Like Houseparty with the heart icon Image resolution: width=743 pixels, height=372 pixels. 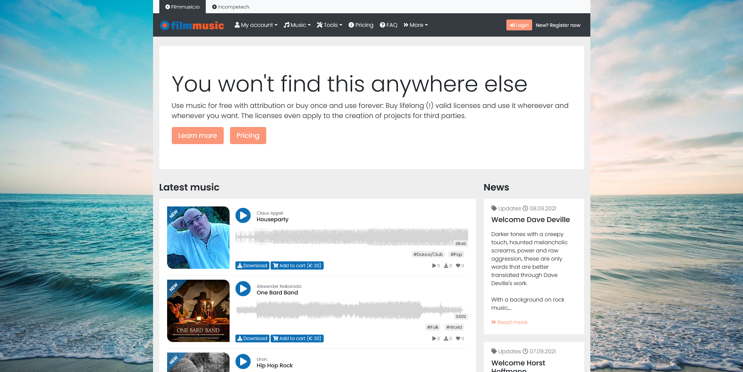pos(458,266)
